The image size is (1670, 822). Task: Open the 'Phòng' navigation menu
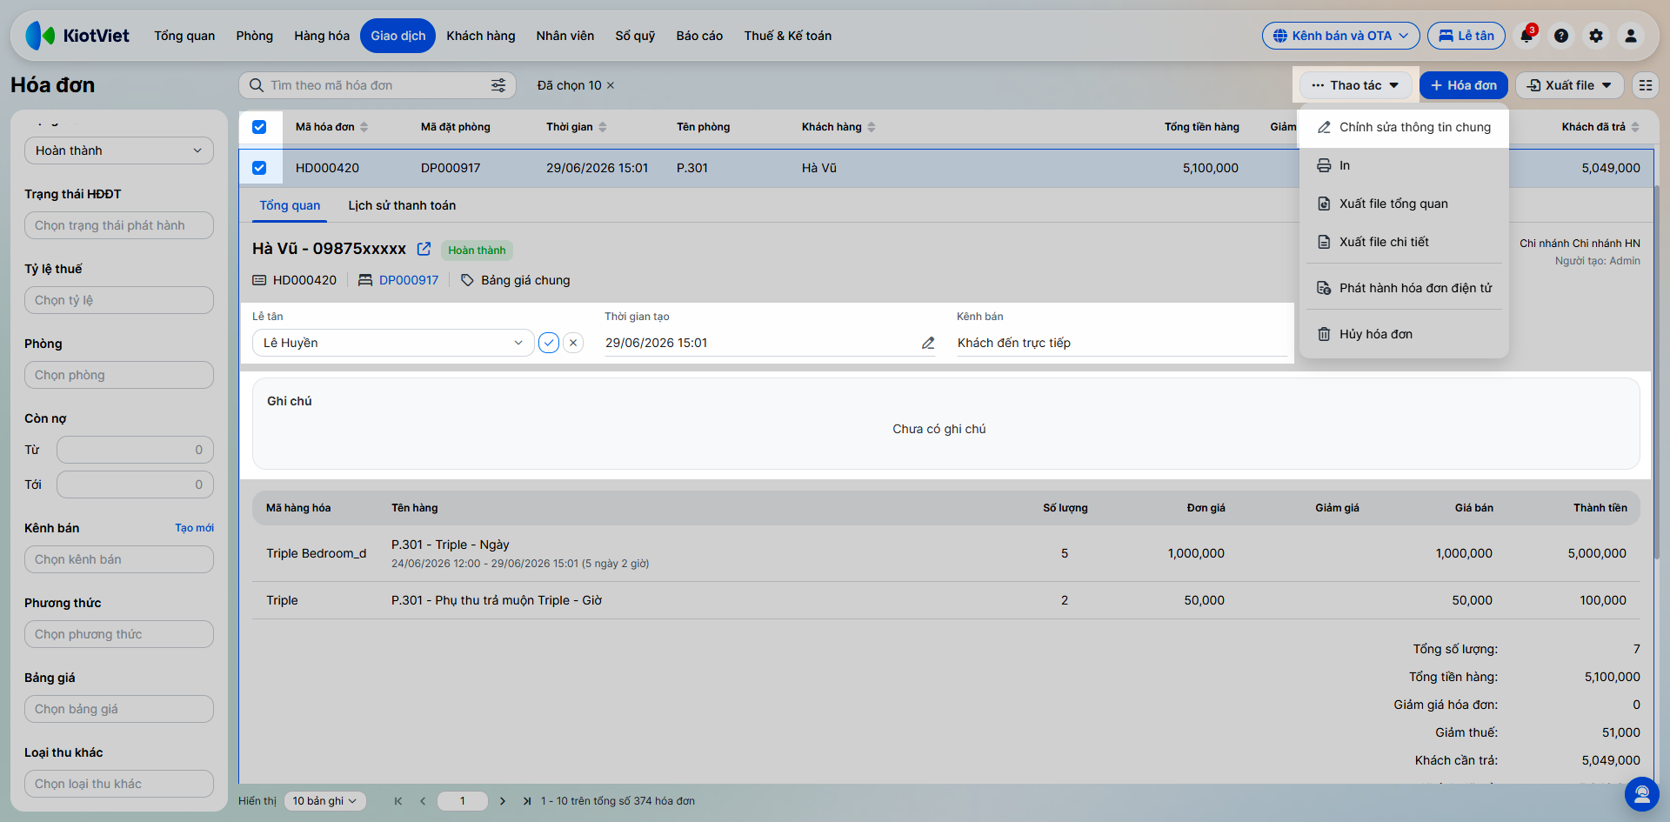point(254,36)
